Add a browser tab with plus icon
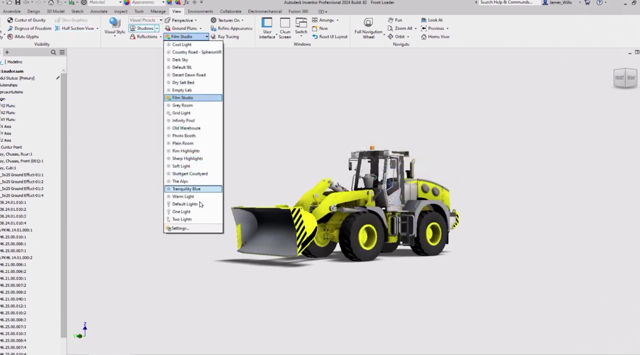Screen dimensions: 640x355 pyautogui.click(x=7, y=52)
